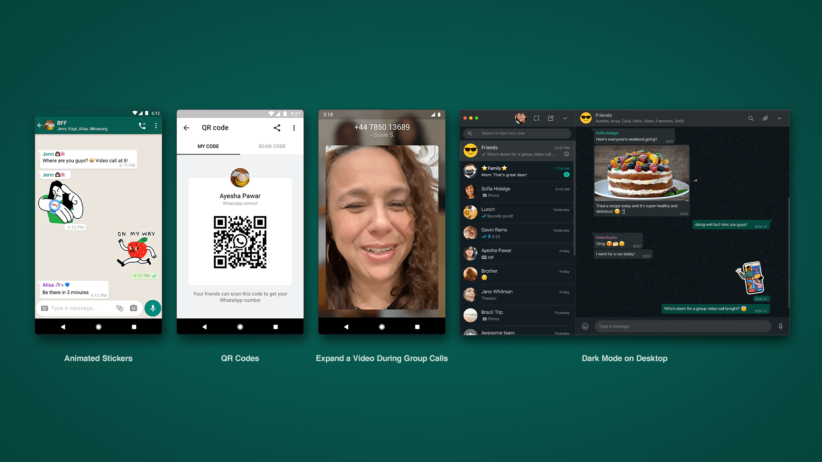Click the desktop chat search input field
This screenshot has width=822, height=462.
(517, 133)
